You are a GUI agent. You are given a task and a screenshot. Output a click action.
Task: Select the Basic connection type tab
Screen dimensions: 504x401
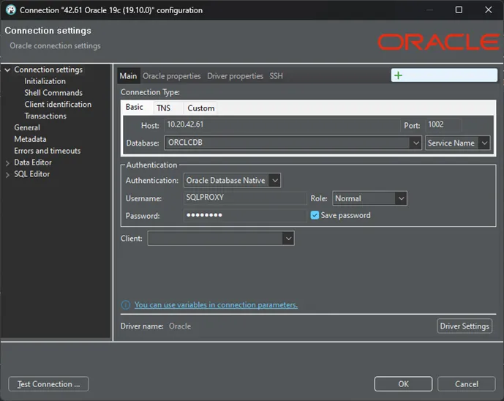coord(135,107)
